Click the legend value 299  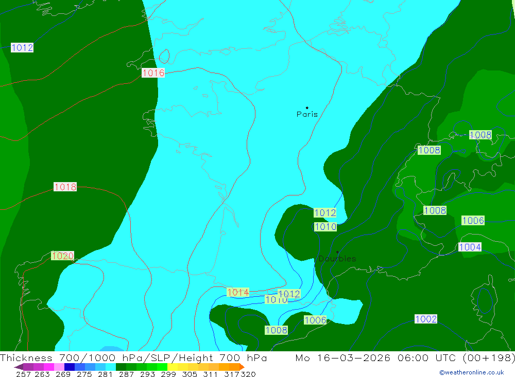coord(168,374)
